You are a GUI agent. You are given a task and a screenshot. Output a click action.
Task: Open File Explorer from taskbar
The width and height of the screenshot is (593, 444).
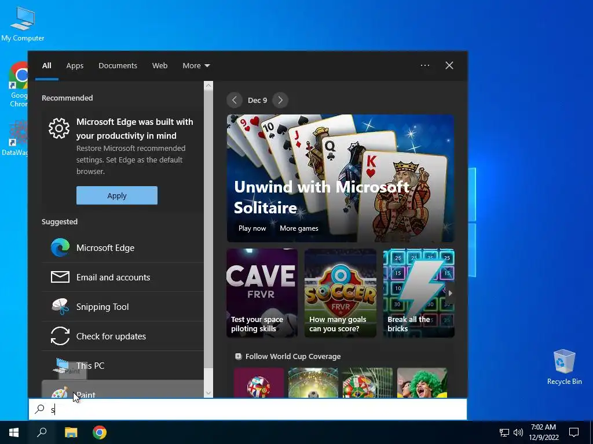[71, 432]
